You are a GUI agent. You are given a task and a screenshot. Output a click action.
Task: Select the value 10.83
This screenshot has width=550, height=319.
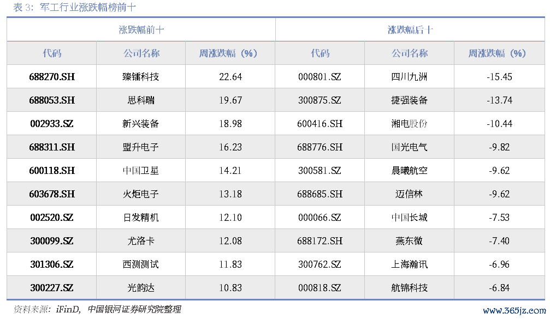230,288
